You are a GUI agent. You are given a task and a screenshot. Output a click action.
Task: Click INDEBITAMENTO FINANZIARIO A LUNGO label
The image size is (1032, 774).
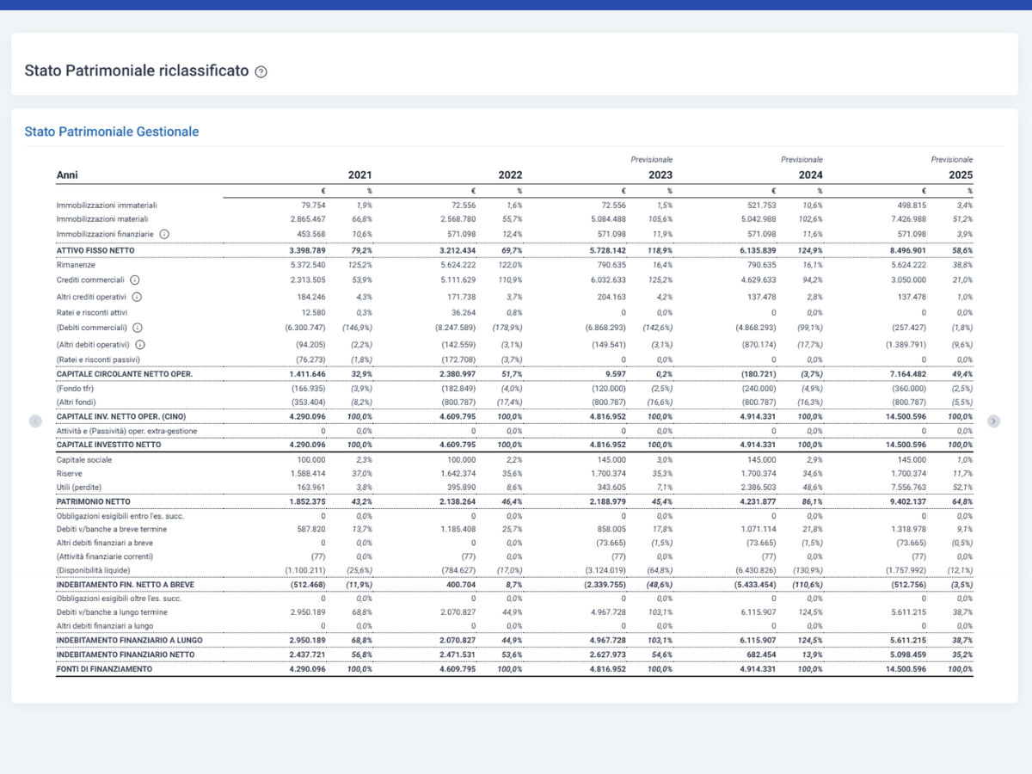(128, 641)
